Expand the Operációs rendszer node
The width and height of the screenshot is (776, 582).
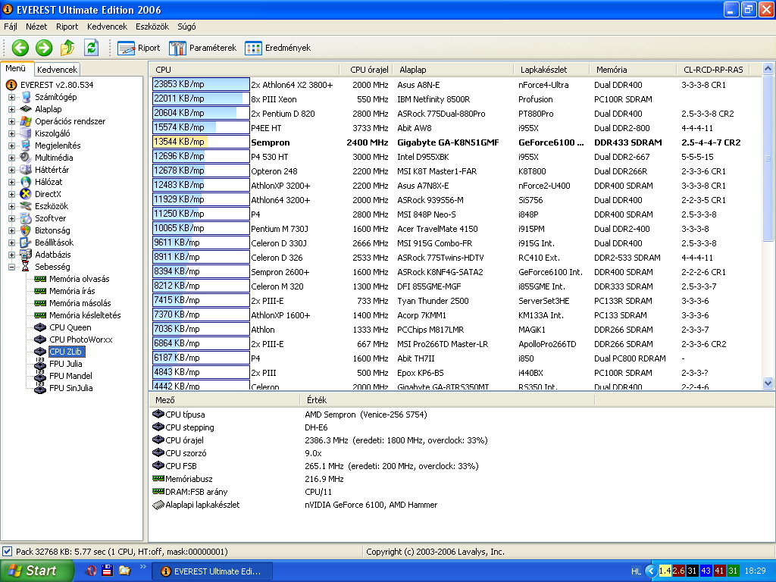[11, 121]
